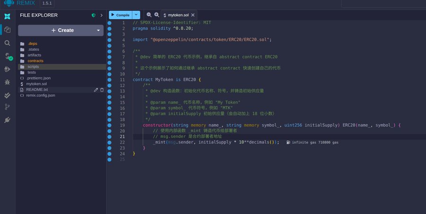
Task: Switch to the mytoken.sol editor tab
Action: click(178, 15)
